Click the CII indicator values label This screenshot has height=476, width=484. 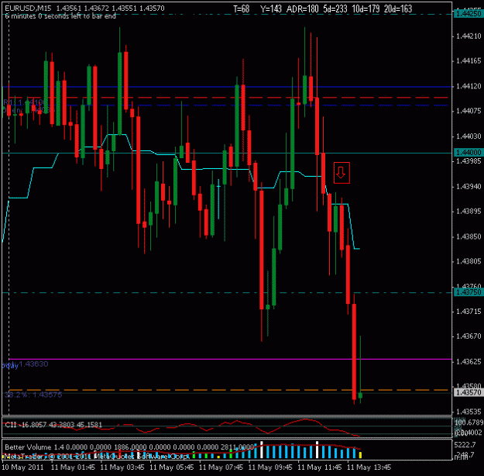pyautogui.click(x=53, y=425)
